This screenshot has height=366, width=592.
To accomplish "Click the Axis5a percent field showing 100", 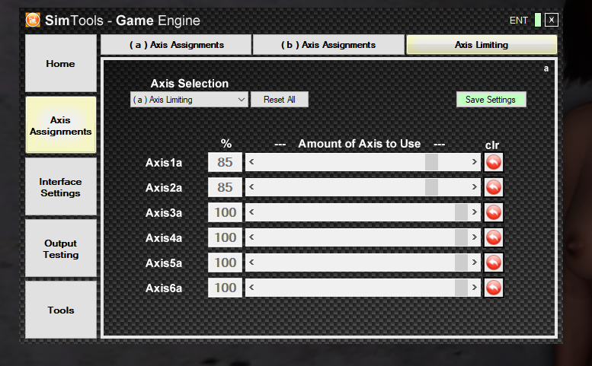I will tap(225, 263).
